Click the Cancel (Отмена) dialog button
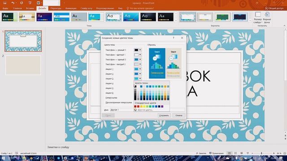287x161 pixels. click(178, 115)
